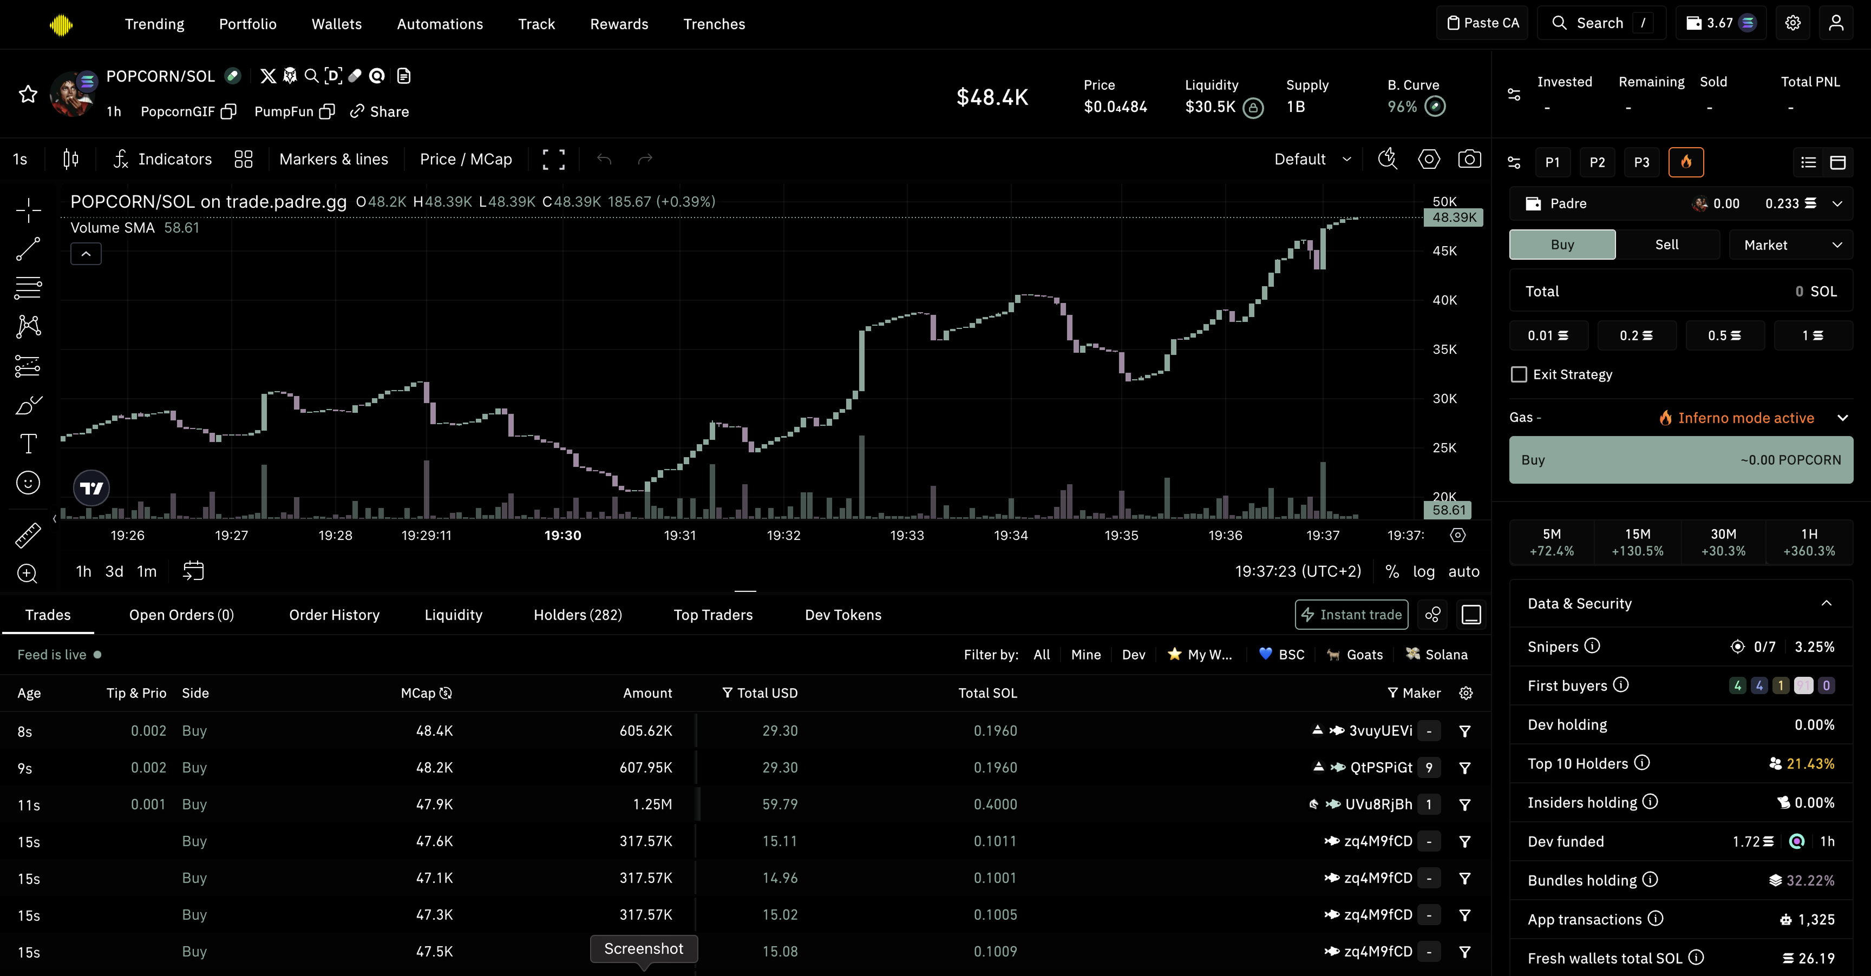Toggle percent scale on chart
Viewport: 1871px width, 976px height.
point(1392,572)
